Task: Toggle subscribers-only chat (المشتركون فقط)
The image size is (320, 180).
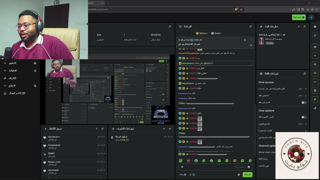Action: [304, 102]
